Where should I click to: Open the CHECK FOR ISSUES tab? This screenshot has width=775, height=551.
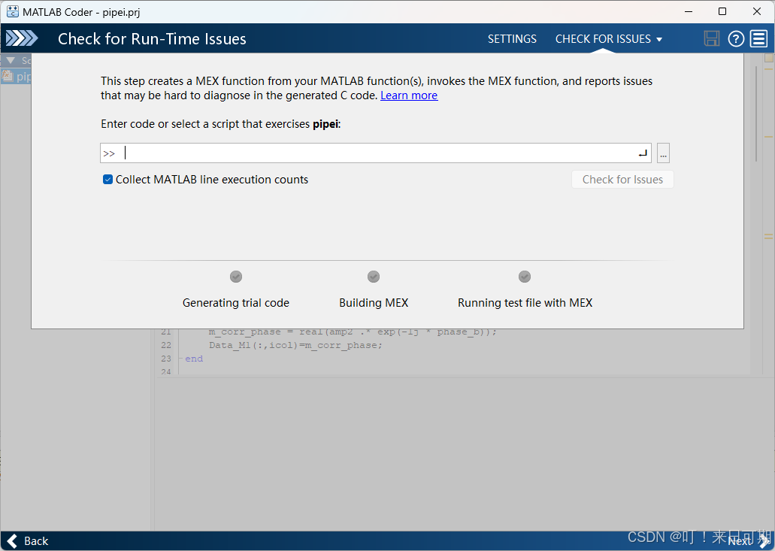click(603, 39)
